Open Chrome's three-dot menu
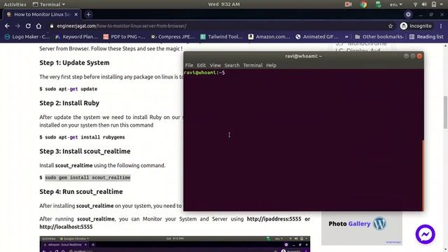This screenshot has width=448, height=252. (x=441, y=26)
